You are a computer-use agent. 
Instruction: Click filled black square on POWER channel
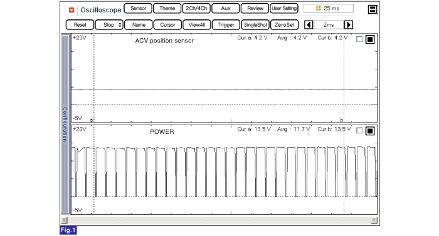[370, 131]
